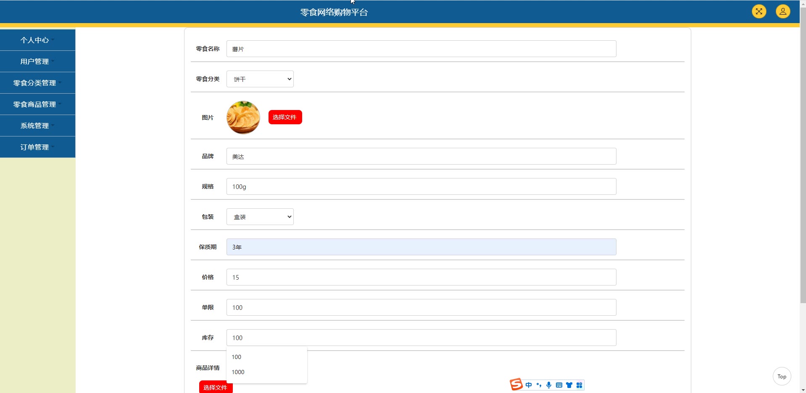
Task: Focus the 保质期 field containing 3年
Action: 421,247
